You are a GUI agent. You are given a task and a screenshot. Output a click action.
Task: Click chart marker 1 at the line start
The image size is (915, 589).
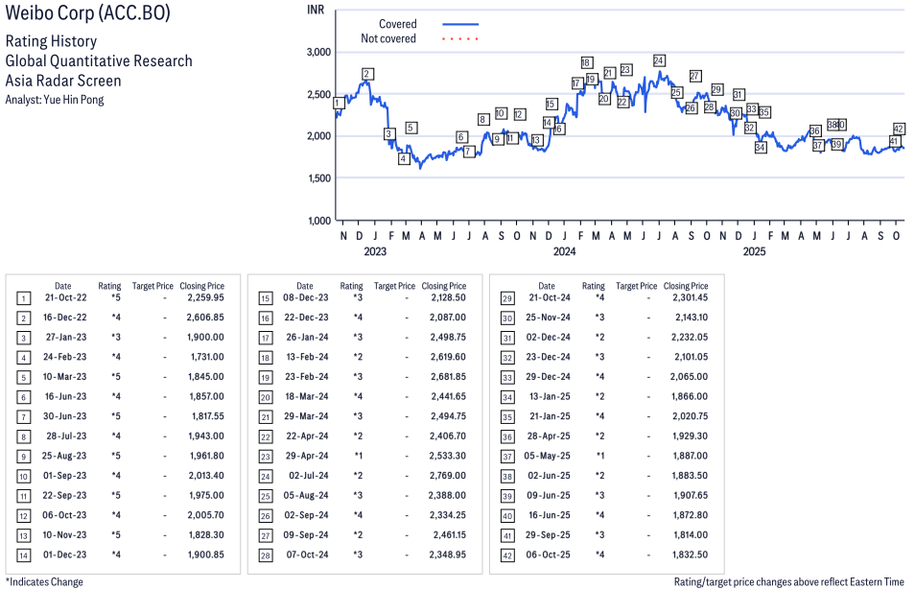coord(339,104)
